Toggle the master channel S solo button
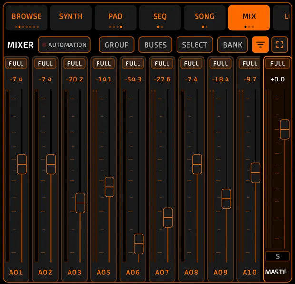Viewport: 295px width, 284px height. pos(278,256)
